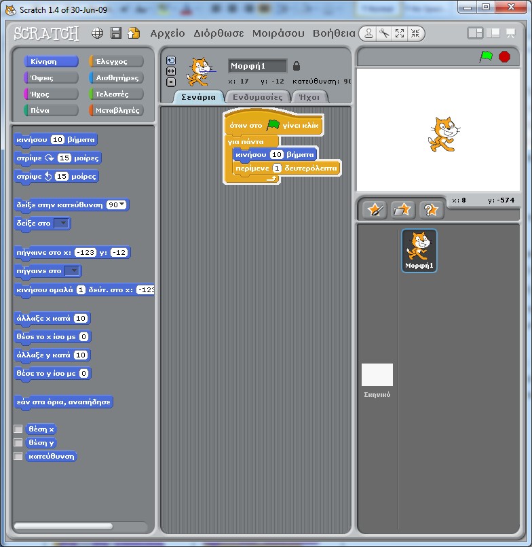The image size is (532, 547).
Task: Select the grow sprite tool
Action: point(400,33)
